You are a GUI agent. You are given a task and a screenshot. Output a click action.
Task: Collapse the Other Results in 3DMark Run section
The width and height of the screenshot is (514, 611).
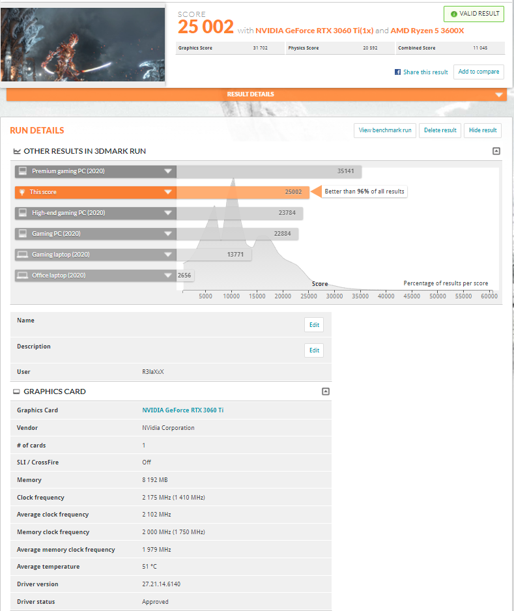pyautogui.click(x=496, y=151)
